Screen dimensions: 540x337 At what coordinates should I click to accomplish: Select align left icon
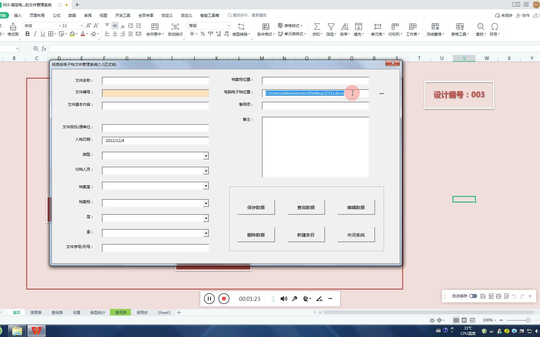(x=107, y=34)
